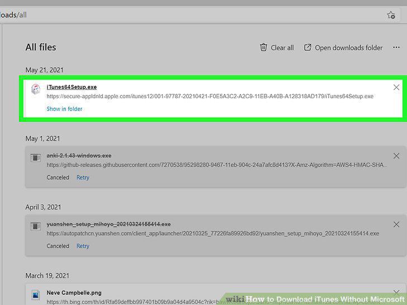Image resolution: width=407 pixels, height=305 pixels.
Task: Click the yuanshen_setup_mihoyo file icon
Action: (x=36, y=226)
